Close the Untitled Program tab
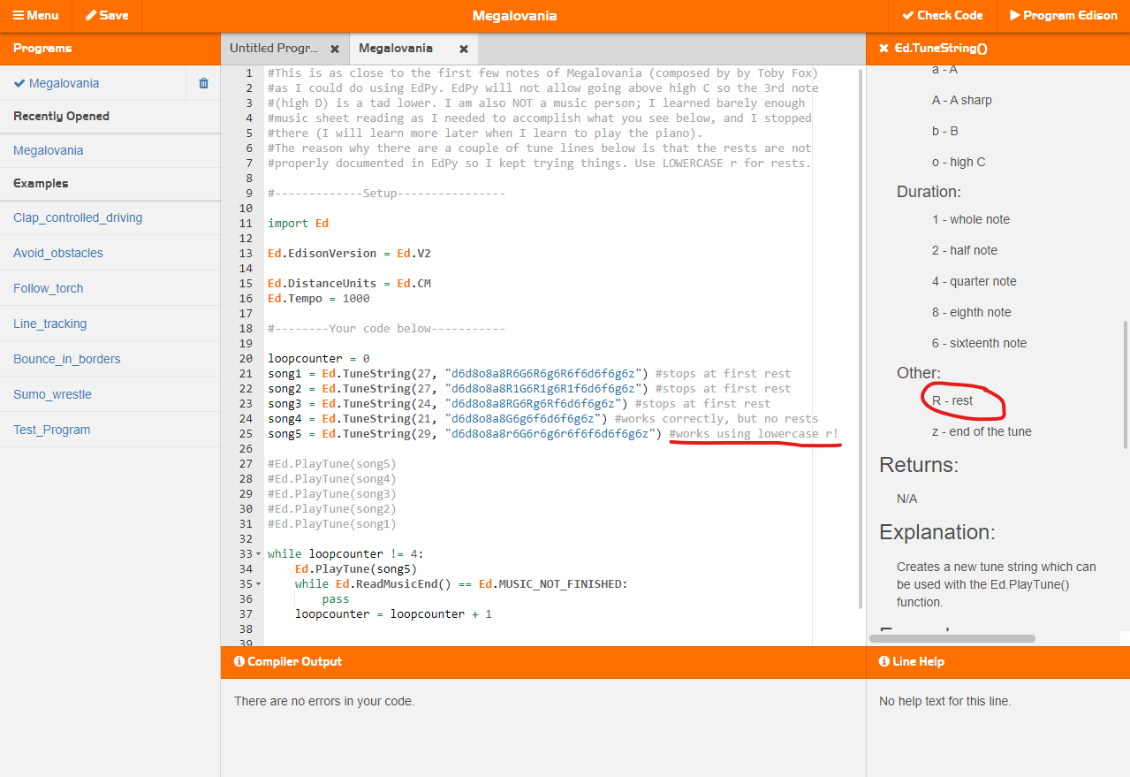 335,50
